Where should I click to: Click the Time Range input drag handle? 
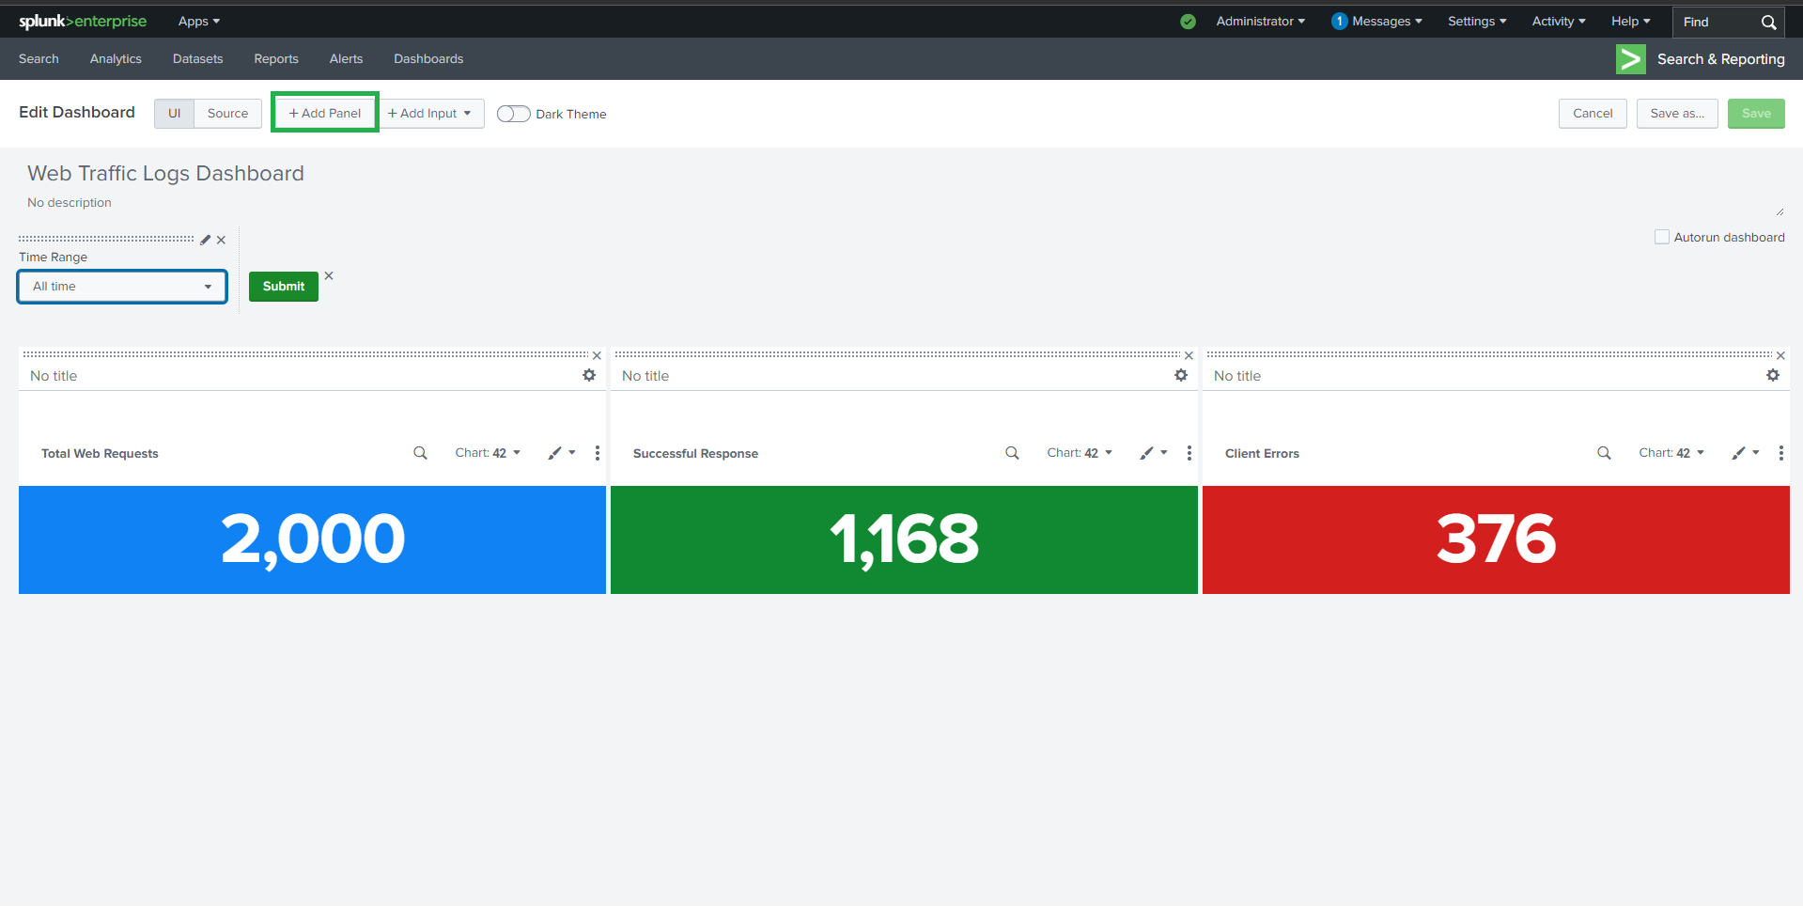pyautogui.click(x=106, y=239)
